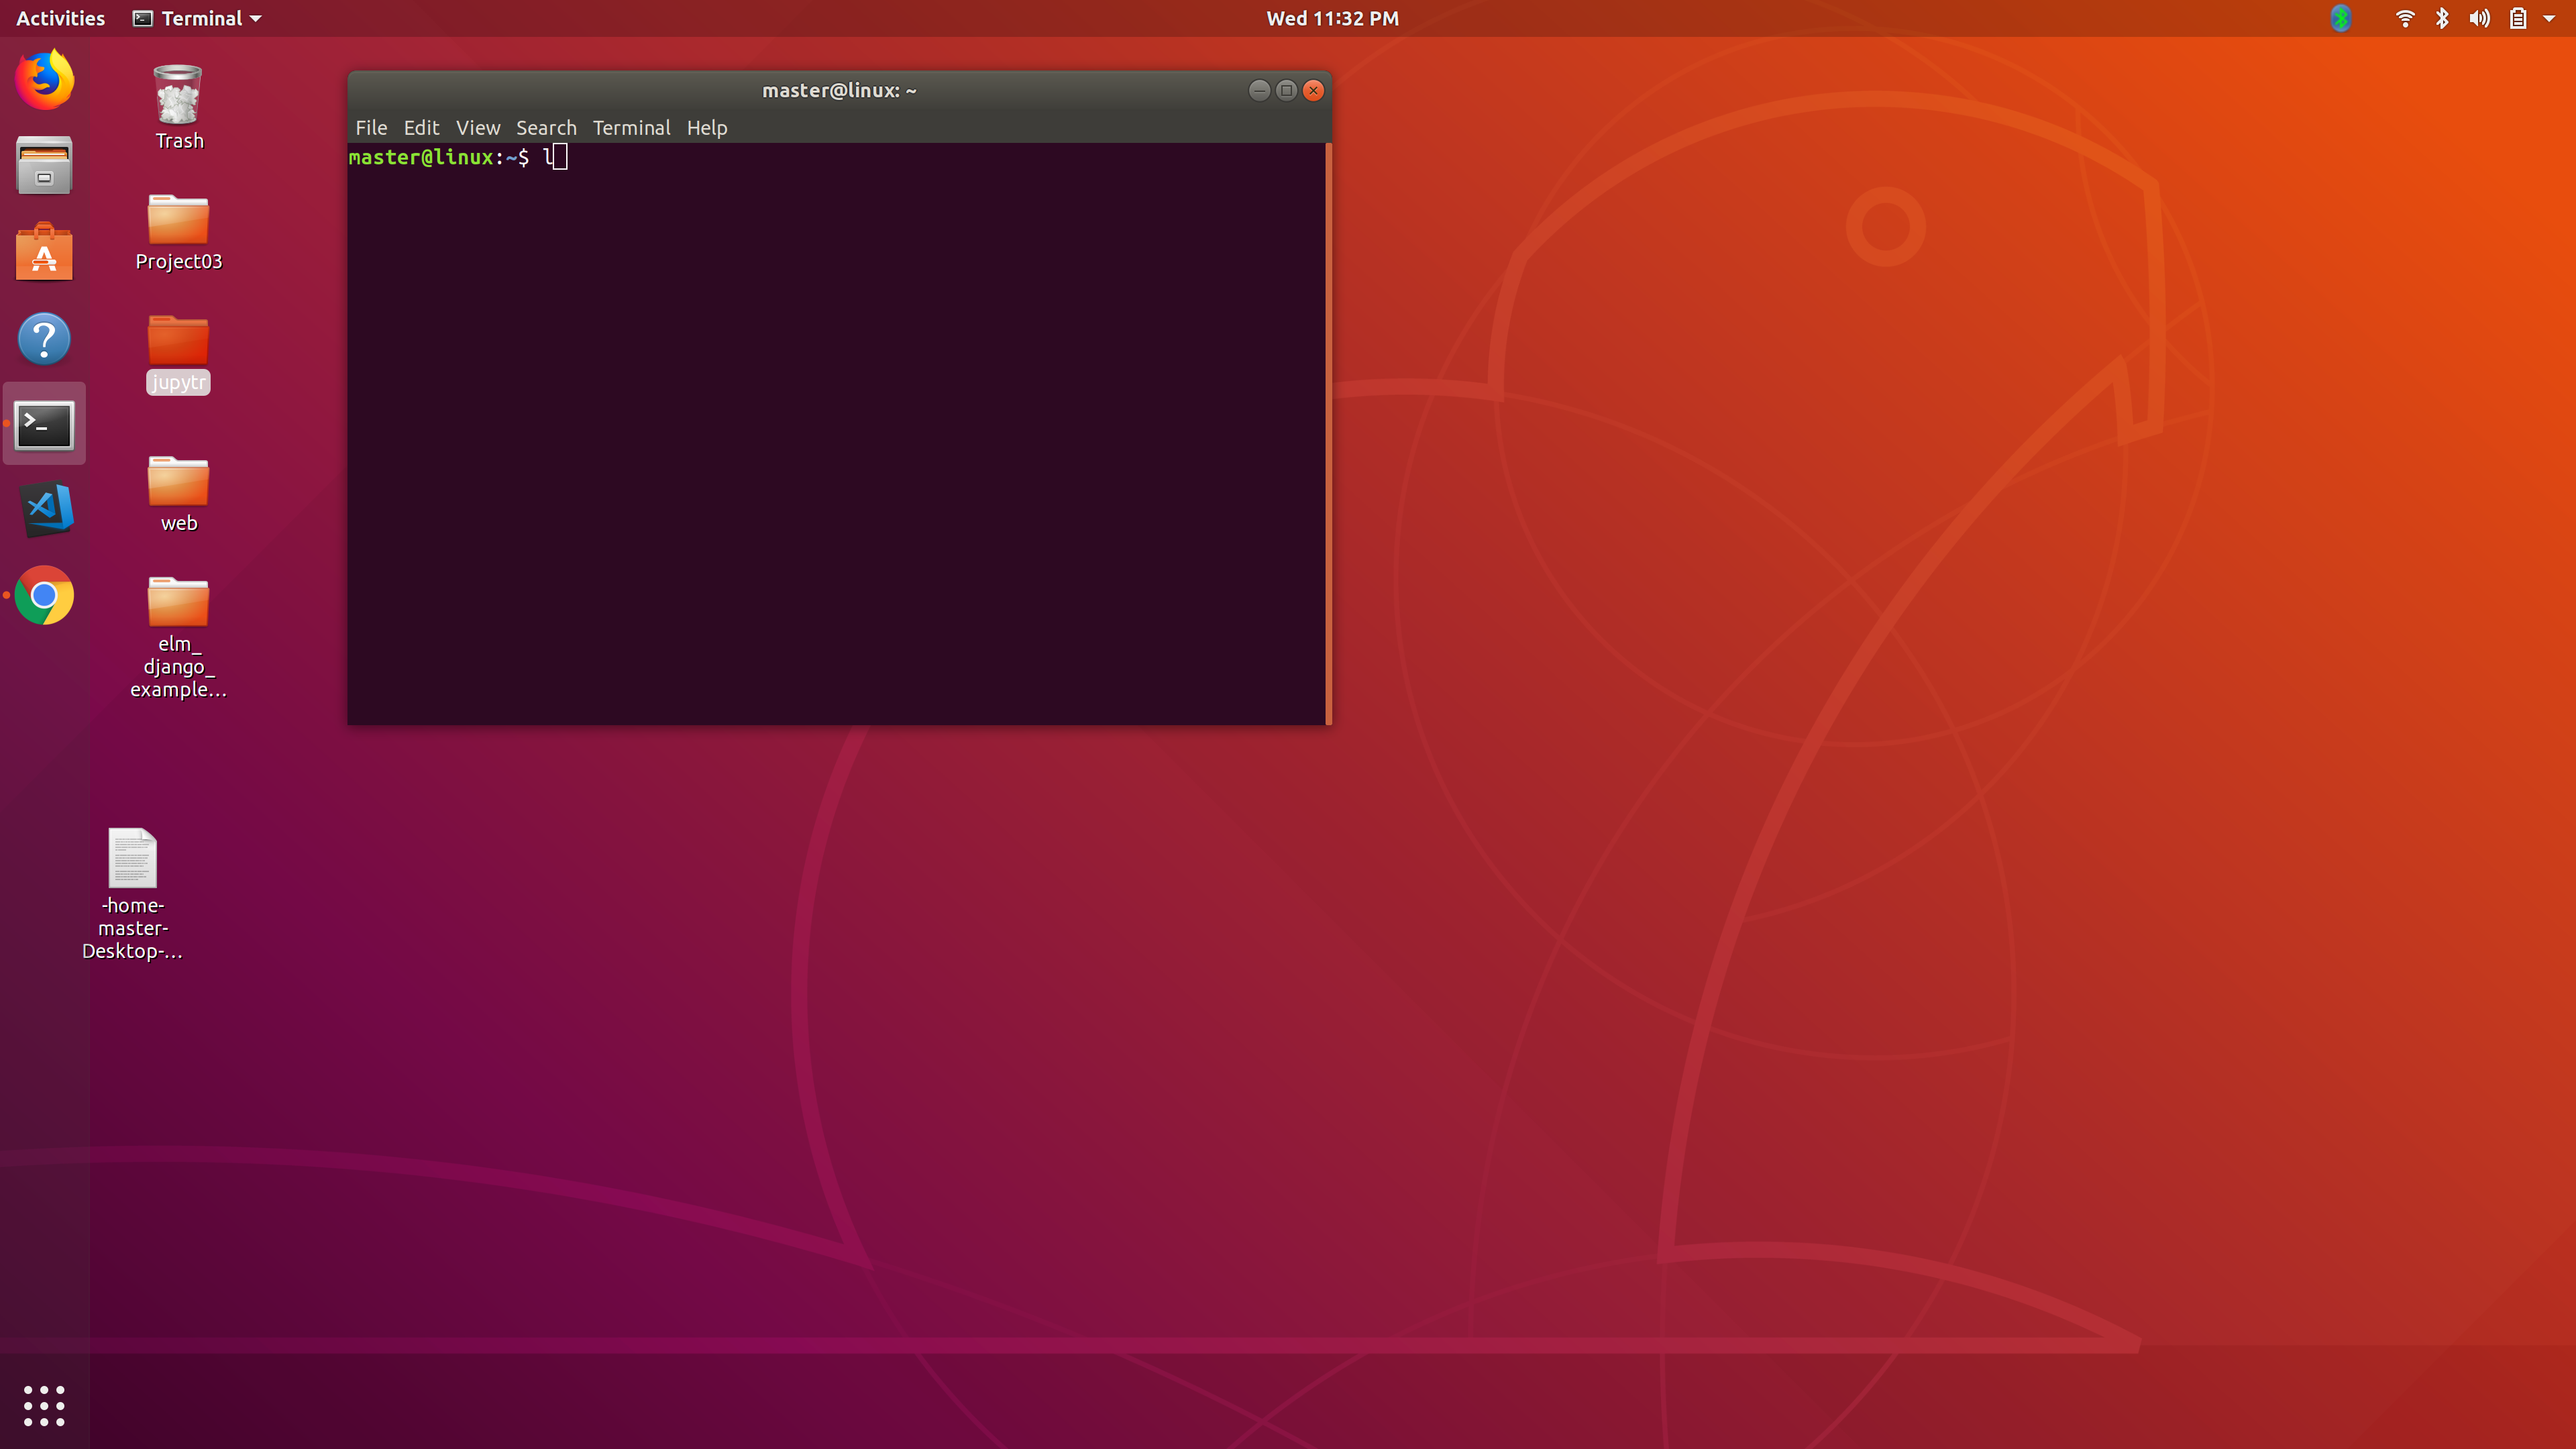Click the Activities button
Viewport: 2576px width, 1449px height.
pos(60,18)
